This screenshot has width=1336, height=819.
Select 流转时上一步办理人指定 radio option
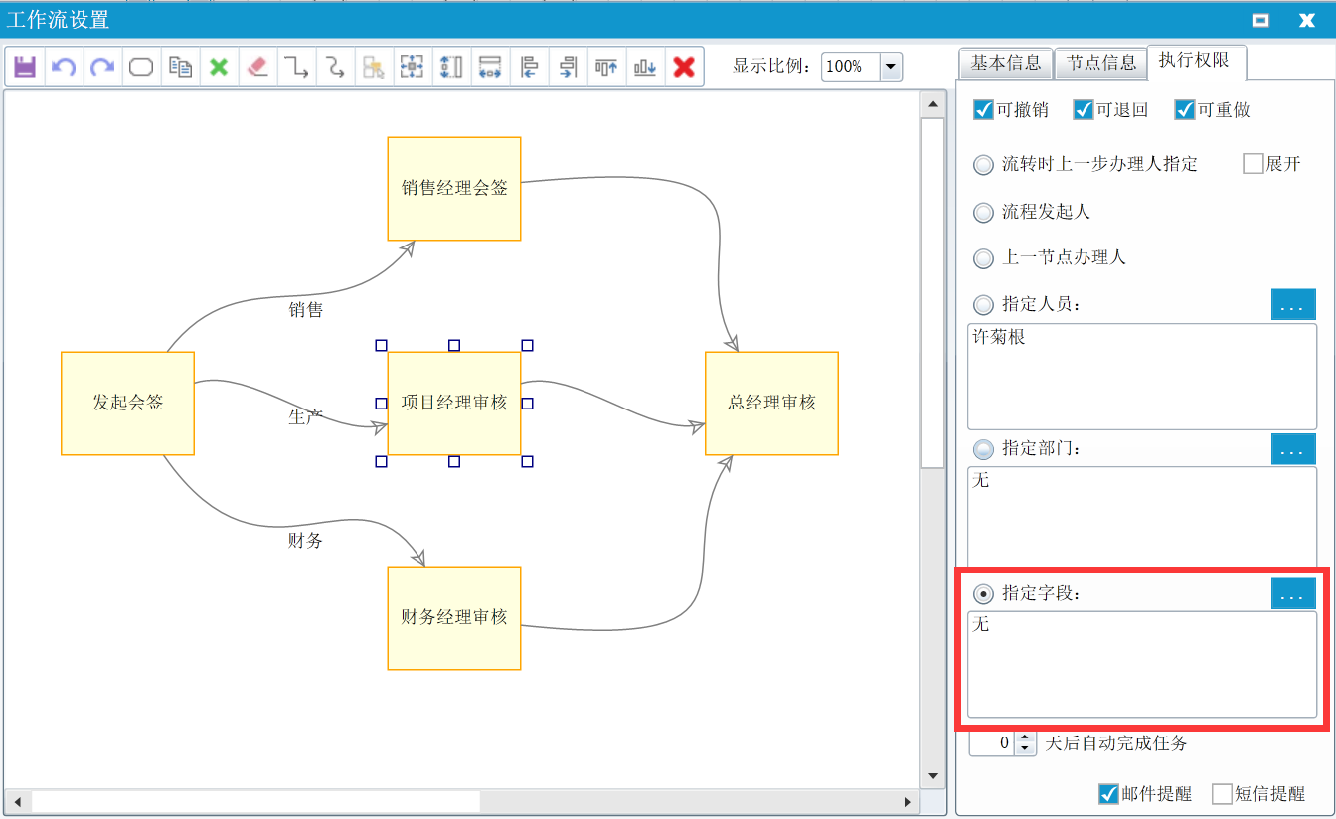pyautogui.click(x=983, y=165)
